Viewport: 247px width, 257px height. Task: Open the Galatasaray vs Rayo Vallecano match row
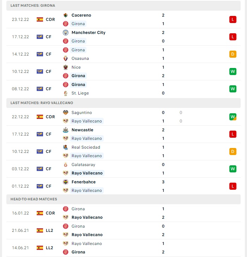[x=123, y=169]
